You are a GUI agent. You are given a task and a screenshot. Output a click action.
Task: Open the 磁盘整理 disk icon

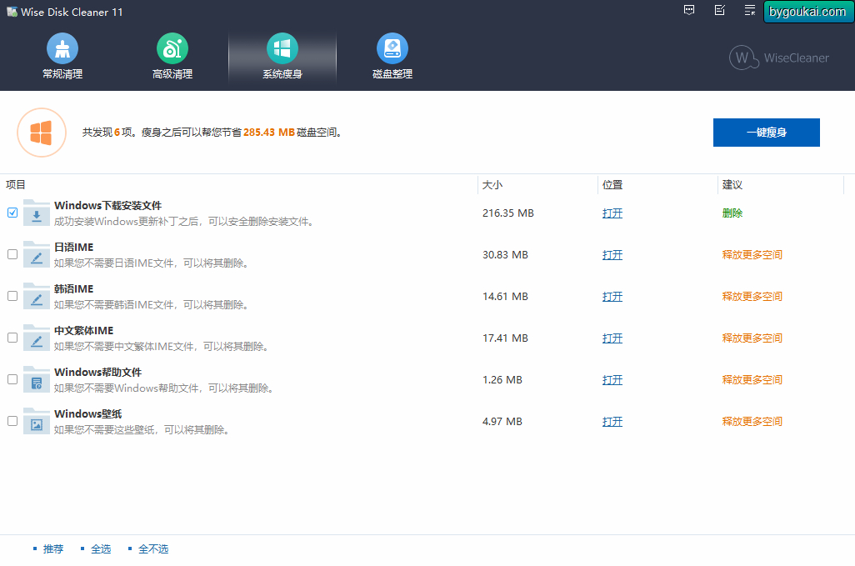[x=392, y=48]
